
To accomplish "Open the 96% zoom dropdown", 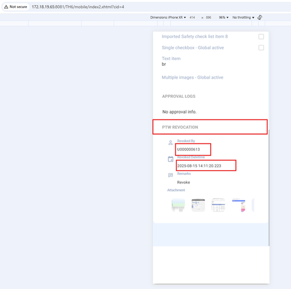I will click(x=223, y=17).
